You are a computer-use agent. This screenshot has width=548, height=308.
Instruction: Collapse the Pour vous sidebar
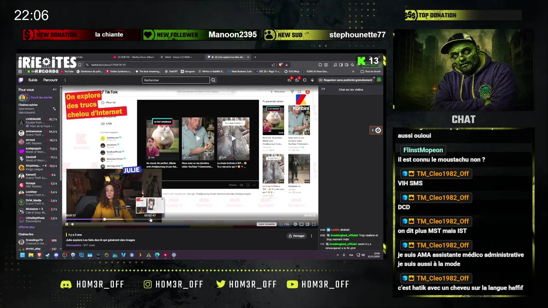click(54, 89)
